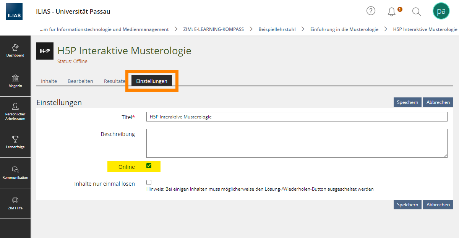Screen dimensions: 459x238
Task: Open breadcrumb 'H5P Interaktive Musterologie'
Action: click(425, 29)
